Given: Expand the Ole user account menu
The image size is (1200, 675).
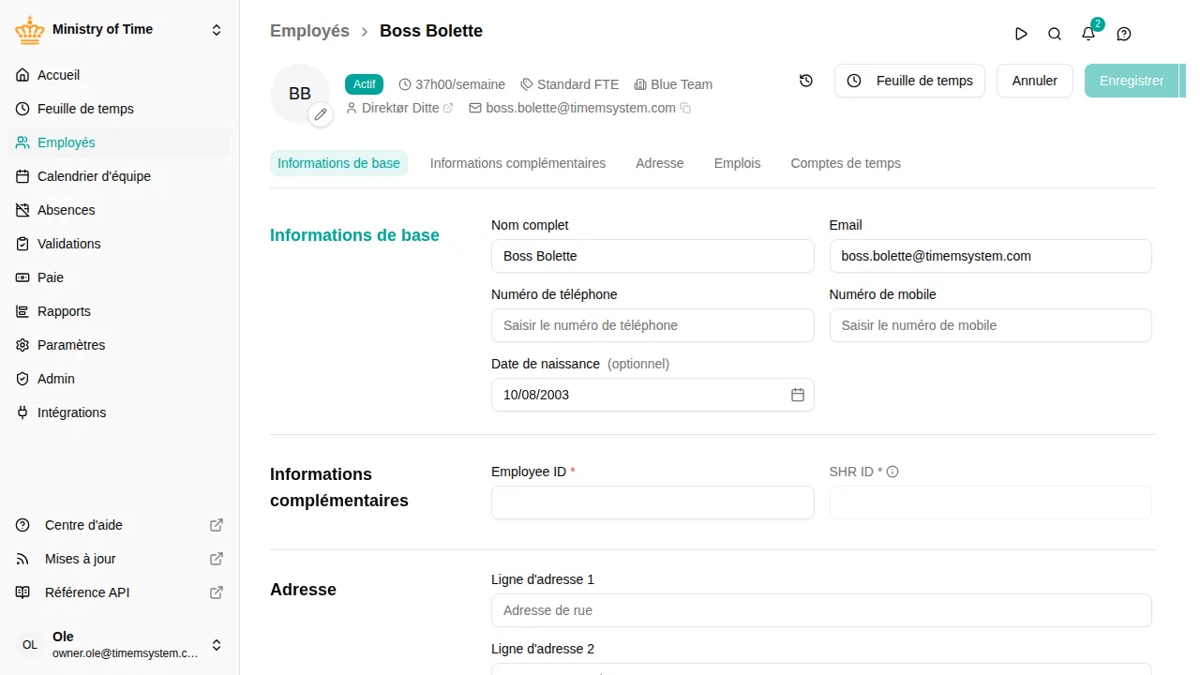Looking at the screenshot, I should pos(120,645).
